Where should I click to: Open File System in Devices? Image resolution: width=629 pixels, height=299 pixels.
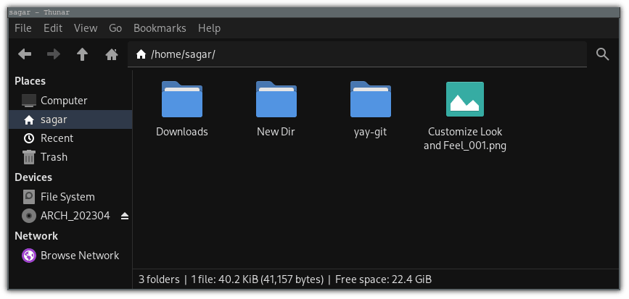pyautogui.click(x=67, y=197)
